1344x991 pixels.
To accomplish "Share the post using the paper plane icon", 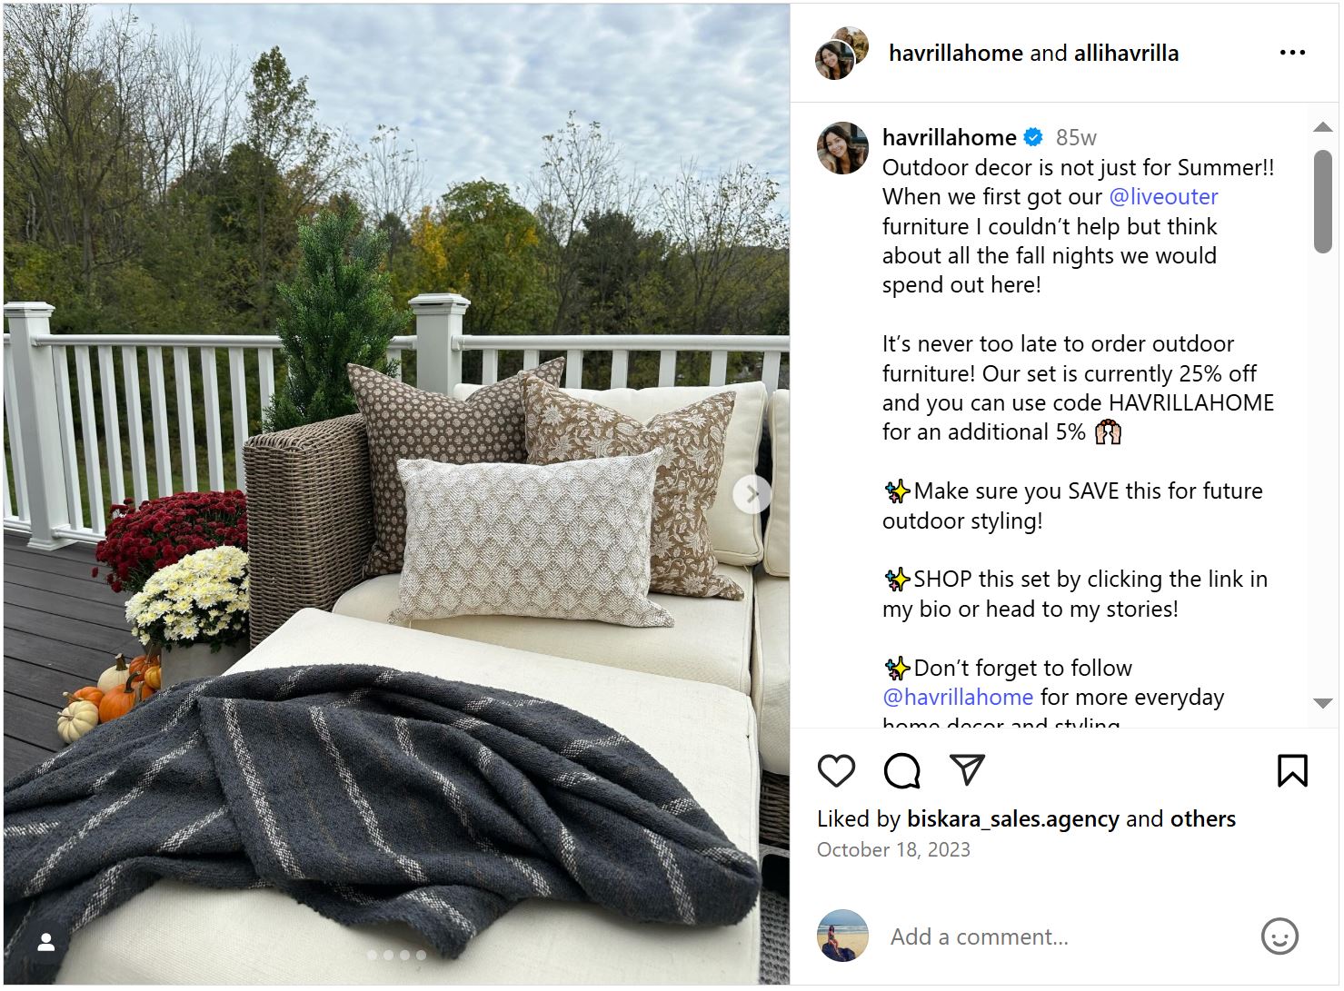I will tap(967, 769).
